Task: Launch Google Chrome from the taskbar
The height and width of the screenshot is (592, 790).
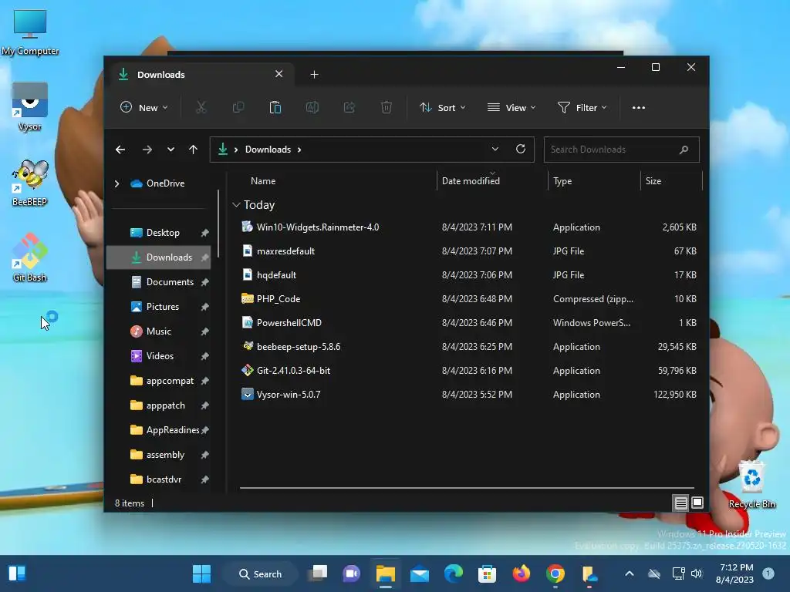Action: coord(555,573)
